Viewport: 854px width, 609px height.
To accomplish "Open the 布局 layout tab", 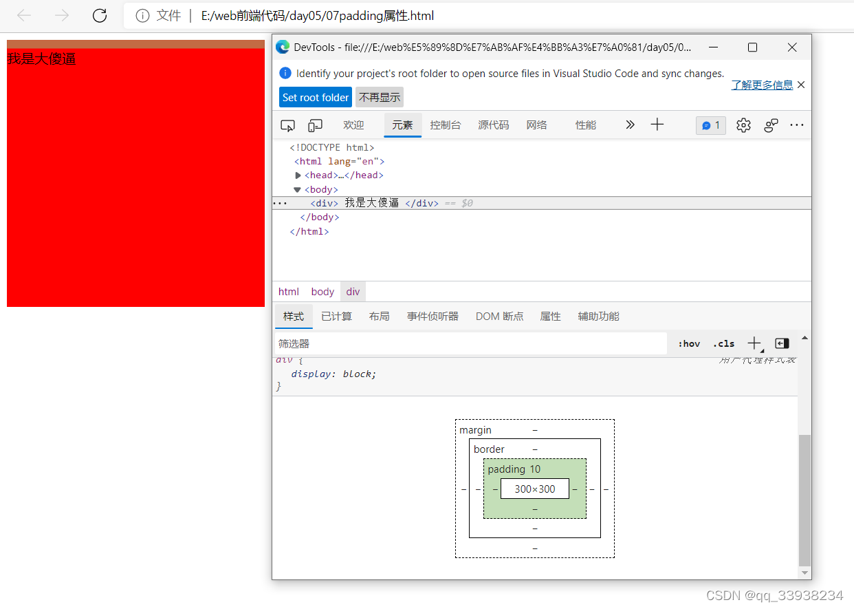I will pos(379,317).
